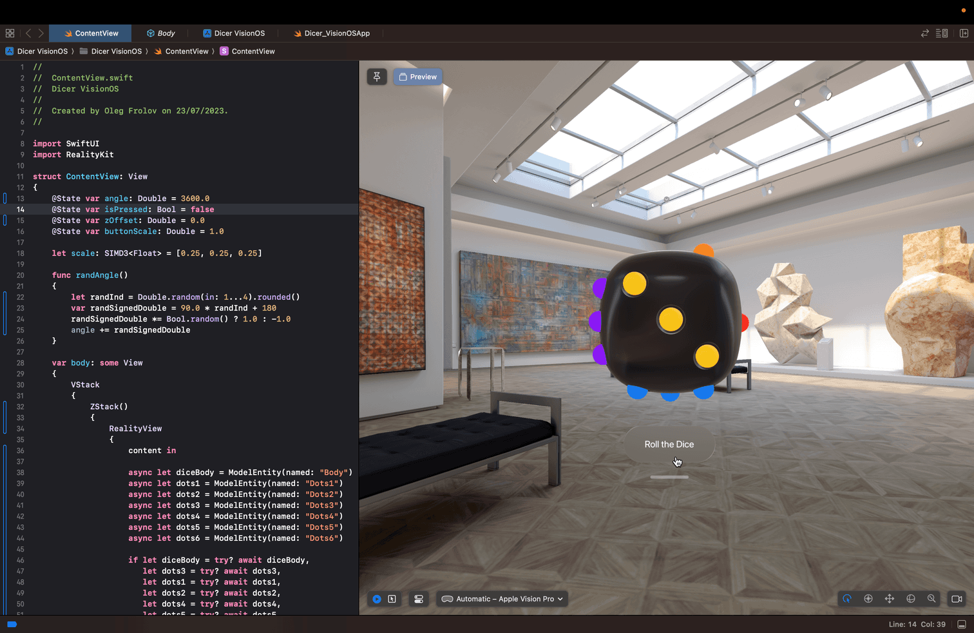Pin the preview canvas

pos(377,77)
